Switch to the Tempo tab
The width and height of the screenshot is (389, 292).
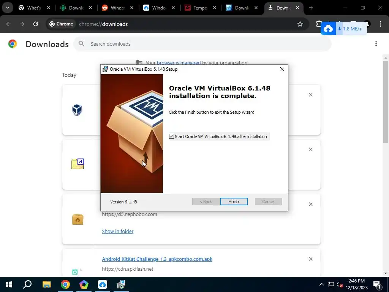[196, 8]
